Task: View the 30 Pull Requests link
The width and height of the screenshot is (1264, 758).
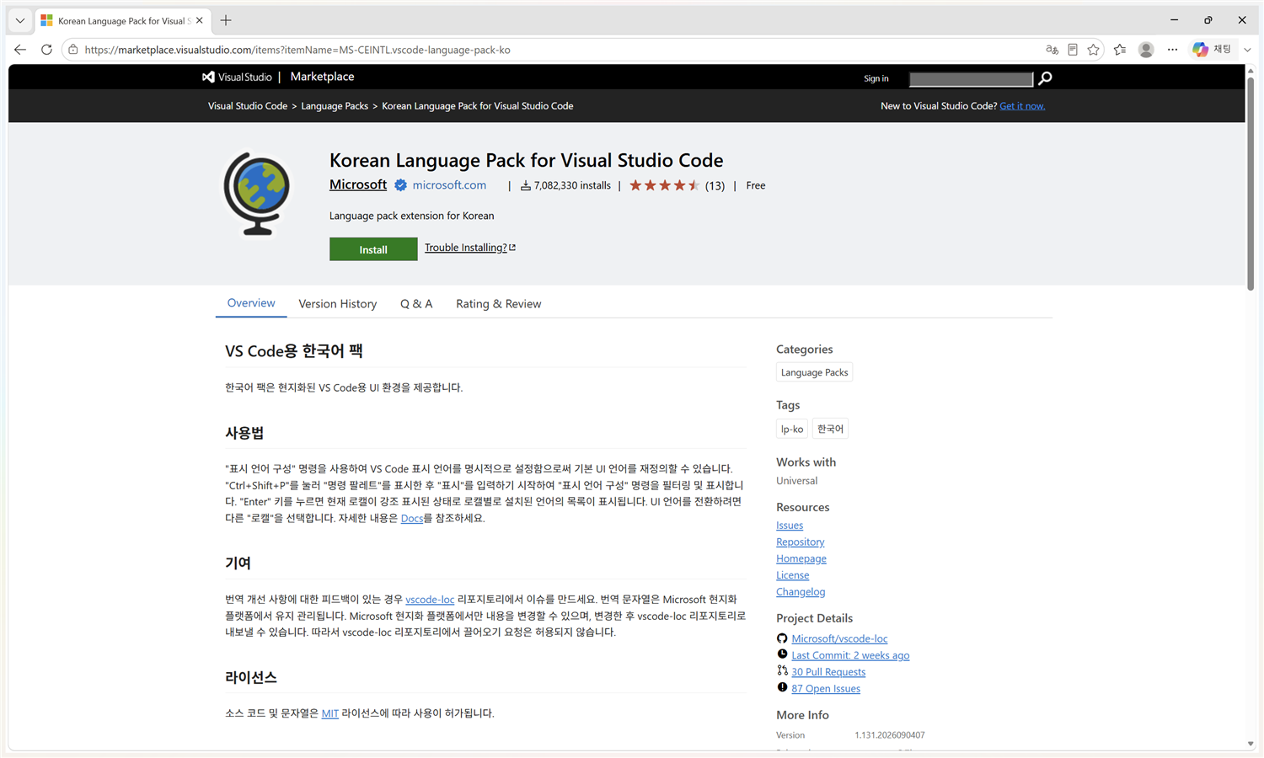Action: click(828, 672)
